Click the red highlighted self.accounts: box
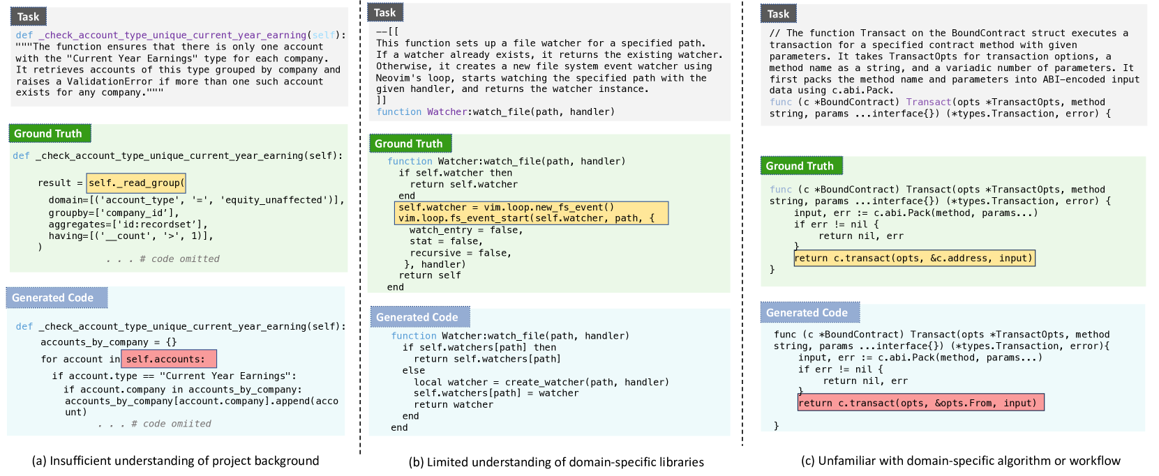The width and height of the screenshot is (1159, 476). (x=168, y=359)
